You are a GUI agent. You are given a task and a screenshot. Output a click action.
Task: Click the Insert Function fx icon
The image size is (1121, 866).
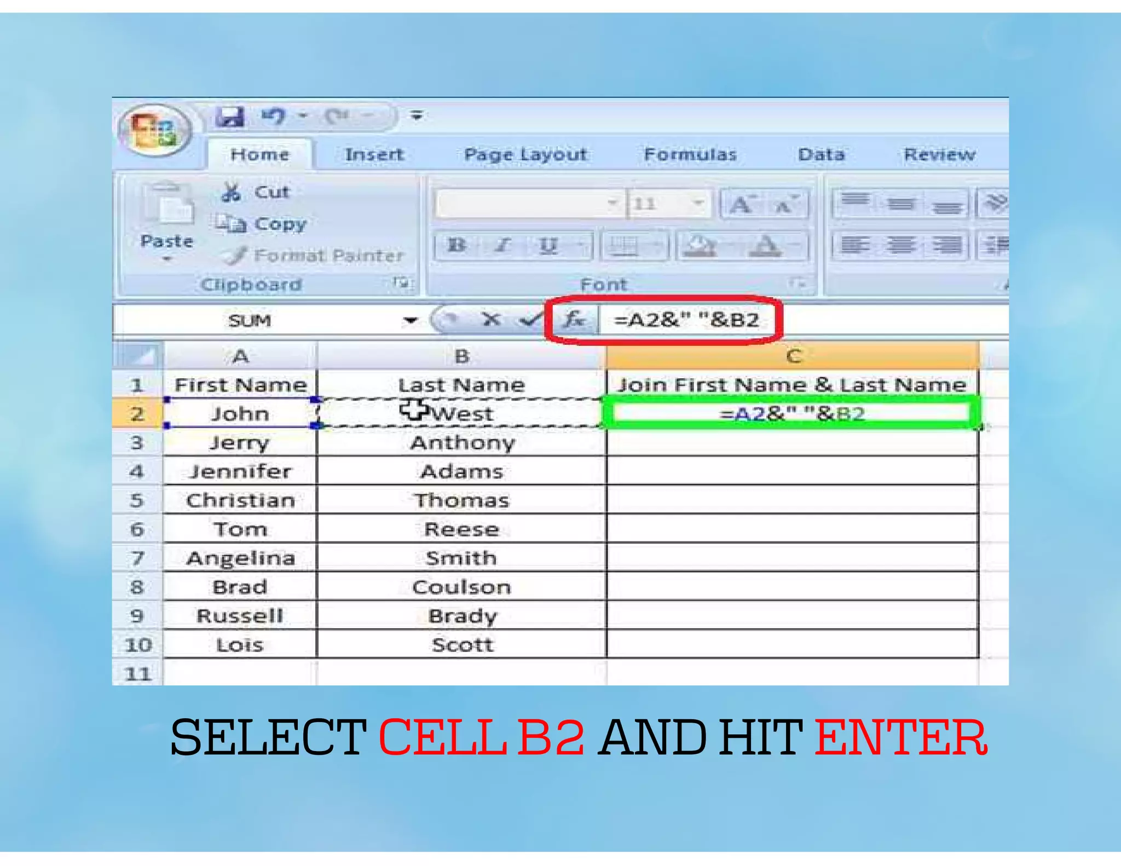574,319
